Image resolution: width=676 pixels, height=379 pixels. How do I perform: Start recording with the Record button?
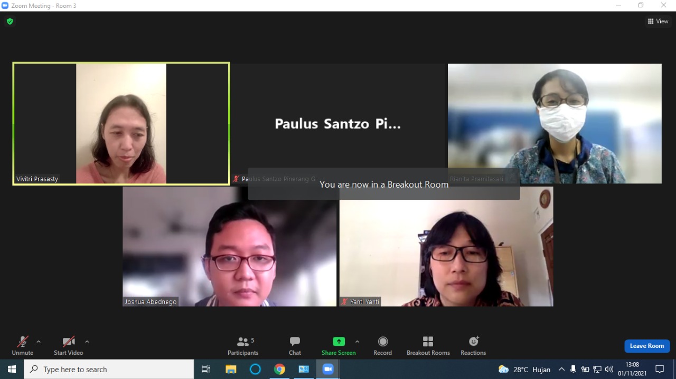point(383,346)
